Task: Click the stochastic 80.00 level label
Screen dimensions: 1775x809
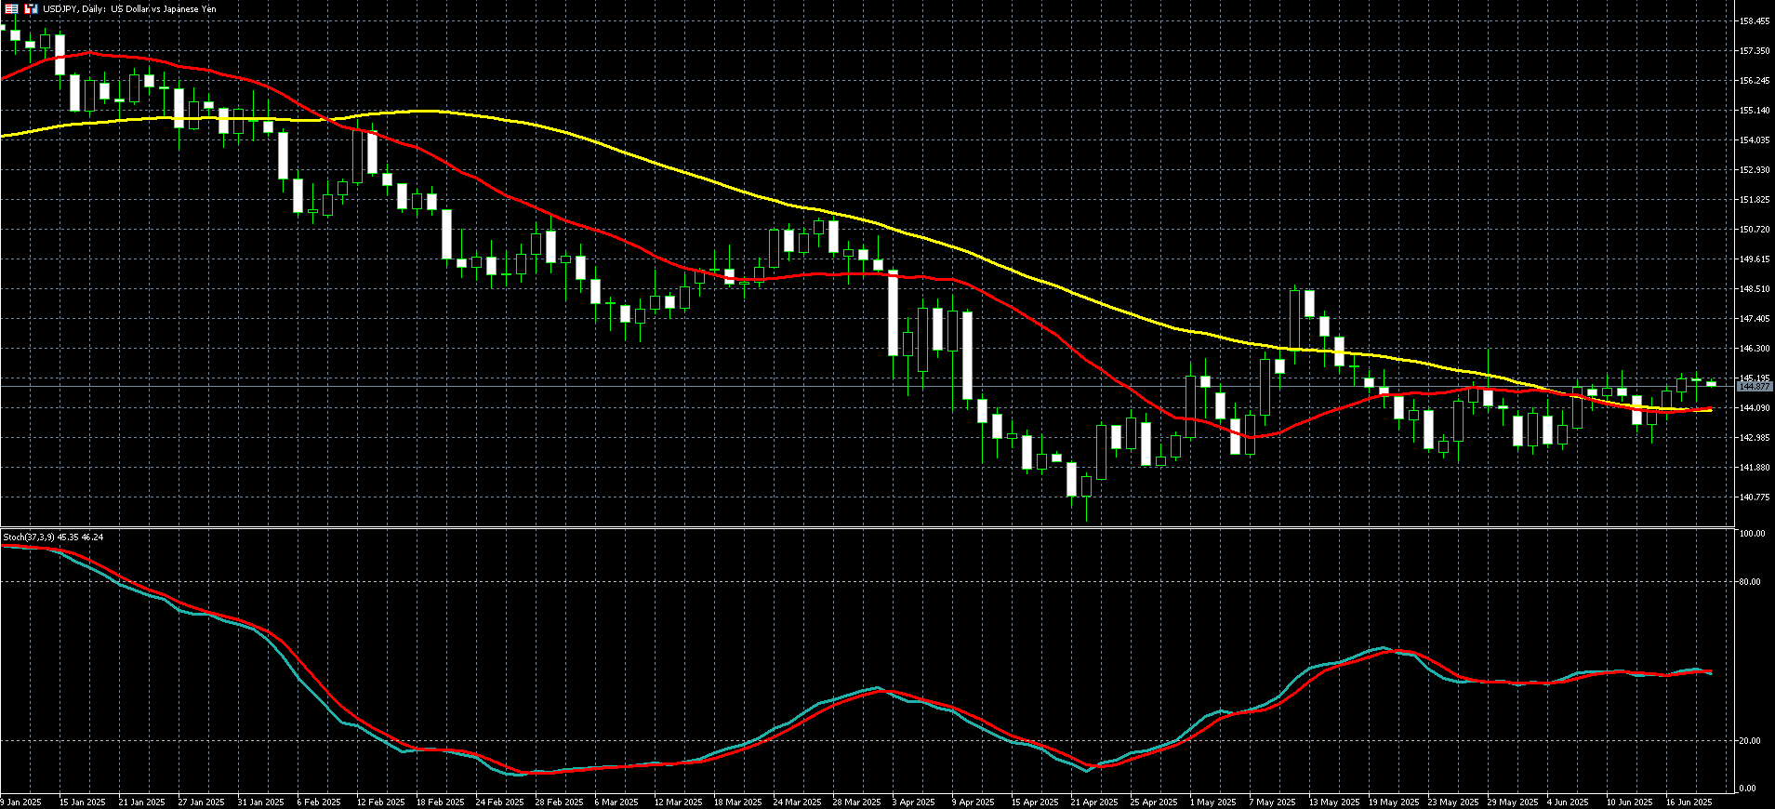Action: coord(1751,582)
